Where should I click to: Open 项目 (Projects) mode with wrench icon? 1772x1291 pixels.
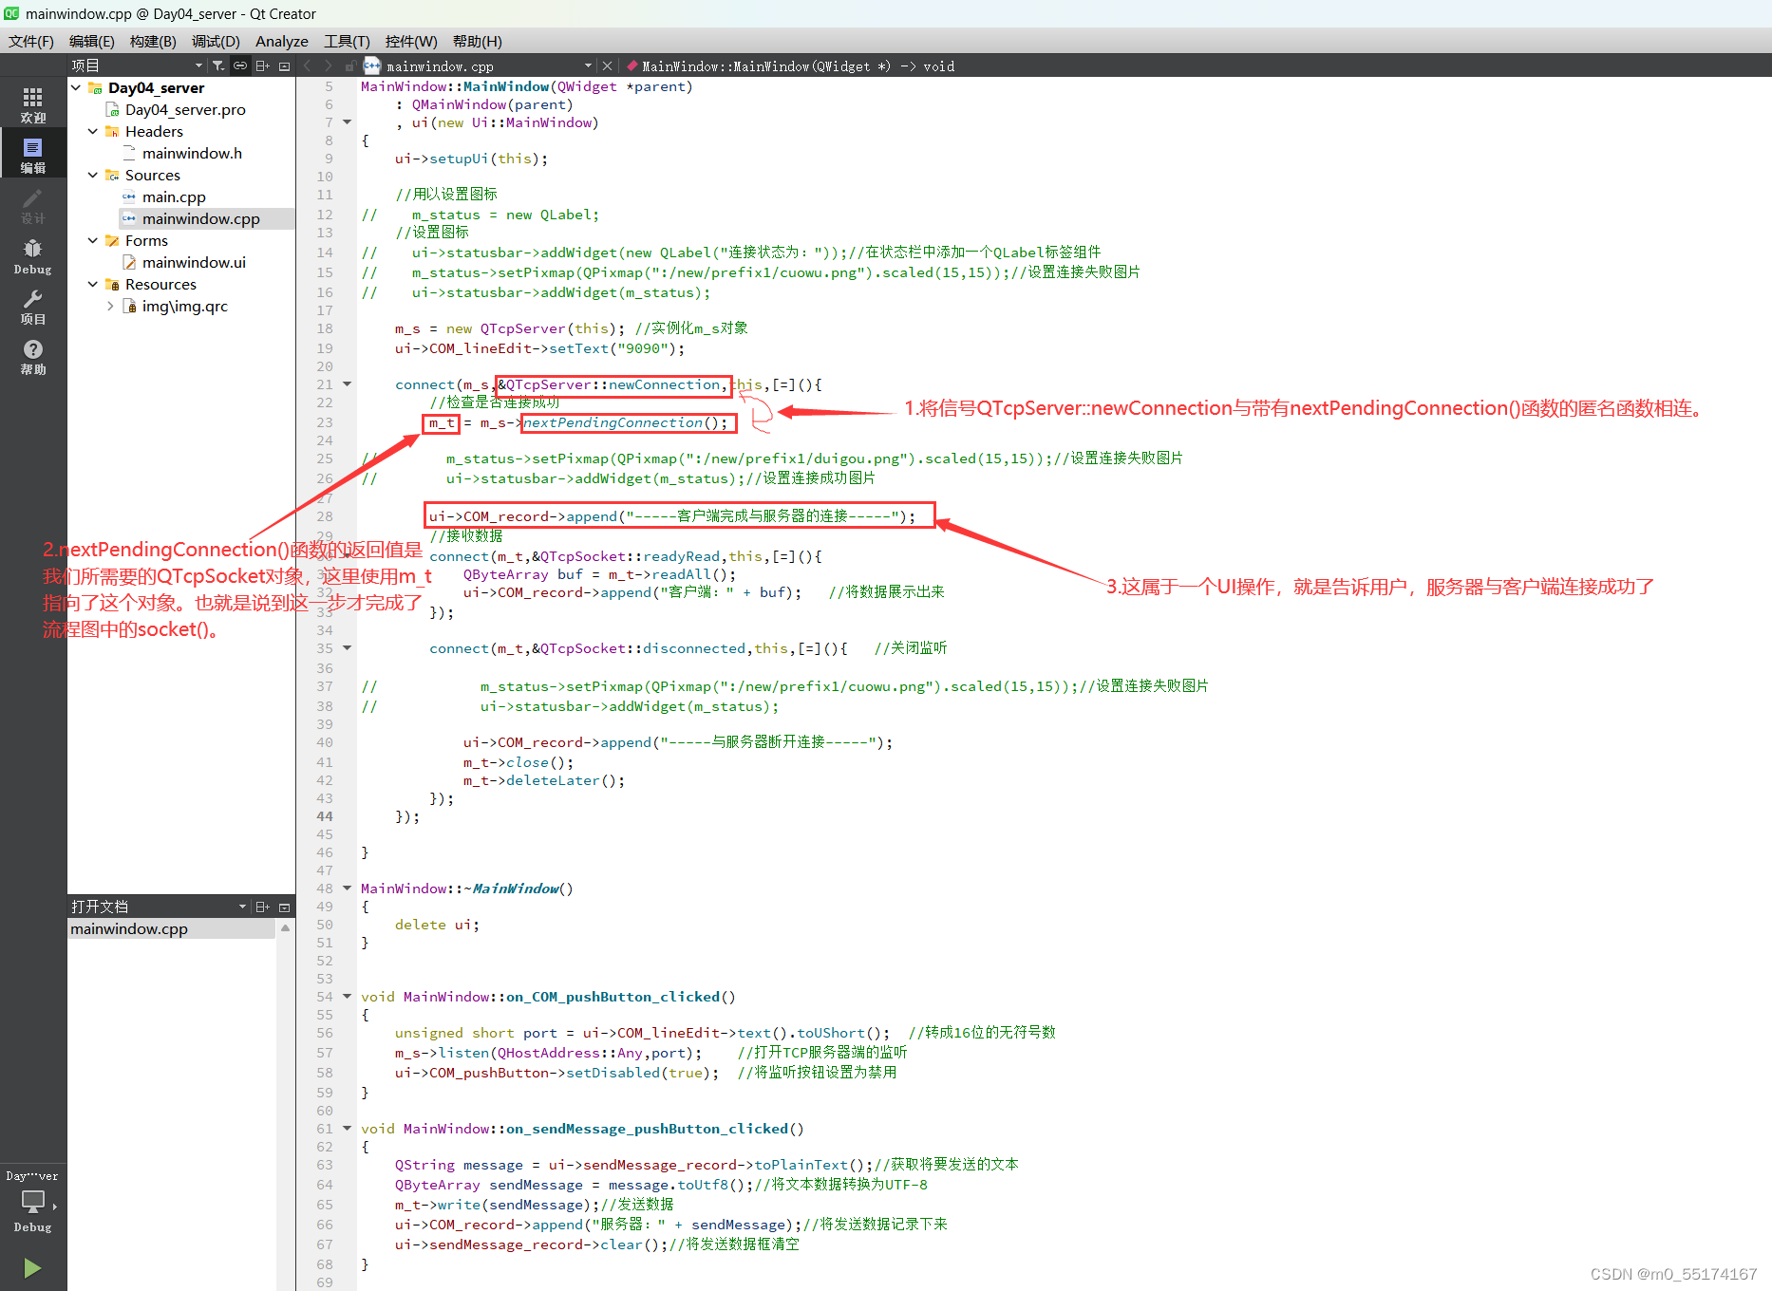click(32, 307)
